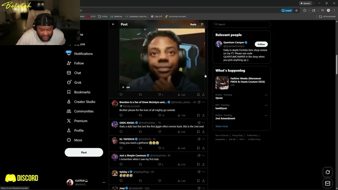Open more options for baekhyun trend
This screenshot has height=190, width=338.
click(266, 105)
